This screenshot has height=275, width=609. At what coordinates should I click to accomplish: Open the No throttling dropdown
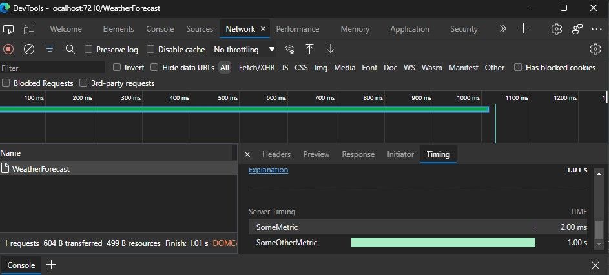coord(244,49)
